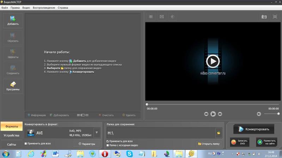Open Skype from the taskbar
This screenshot has height=158, width=282.
129,154
